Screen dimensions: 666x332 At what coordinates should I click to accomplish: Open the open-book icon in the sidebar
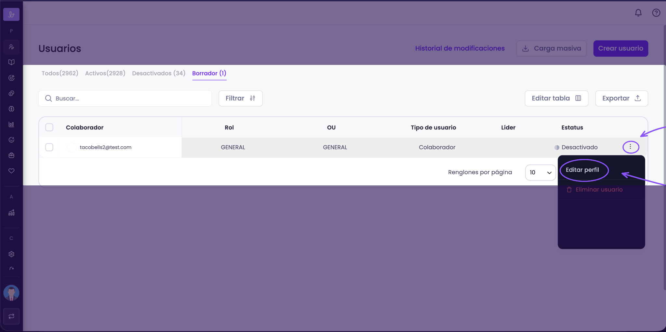tap(11, 62)
